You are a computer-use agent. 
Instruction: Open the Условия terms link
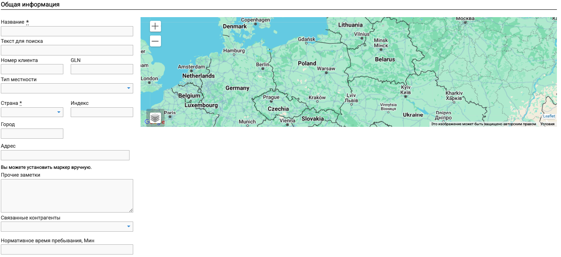click(x=547, y=124)
